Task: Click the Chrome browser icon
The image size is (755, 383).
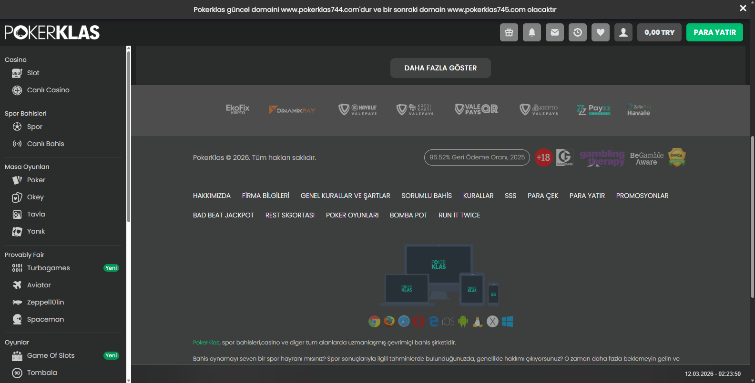Action: [x=375, y=322]
